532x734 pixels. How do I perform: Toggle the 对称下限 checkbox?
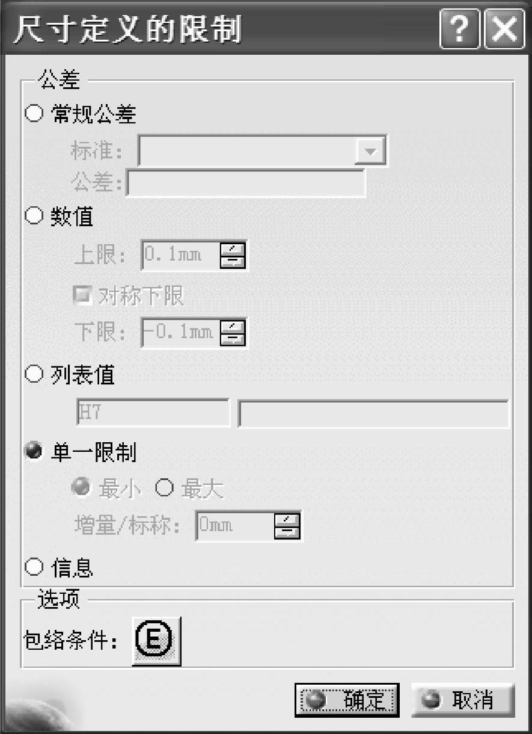pos(80,295)
